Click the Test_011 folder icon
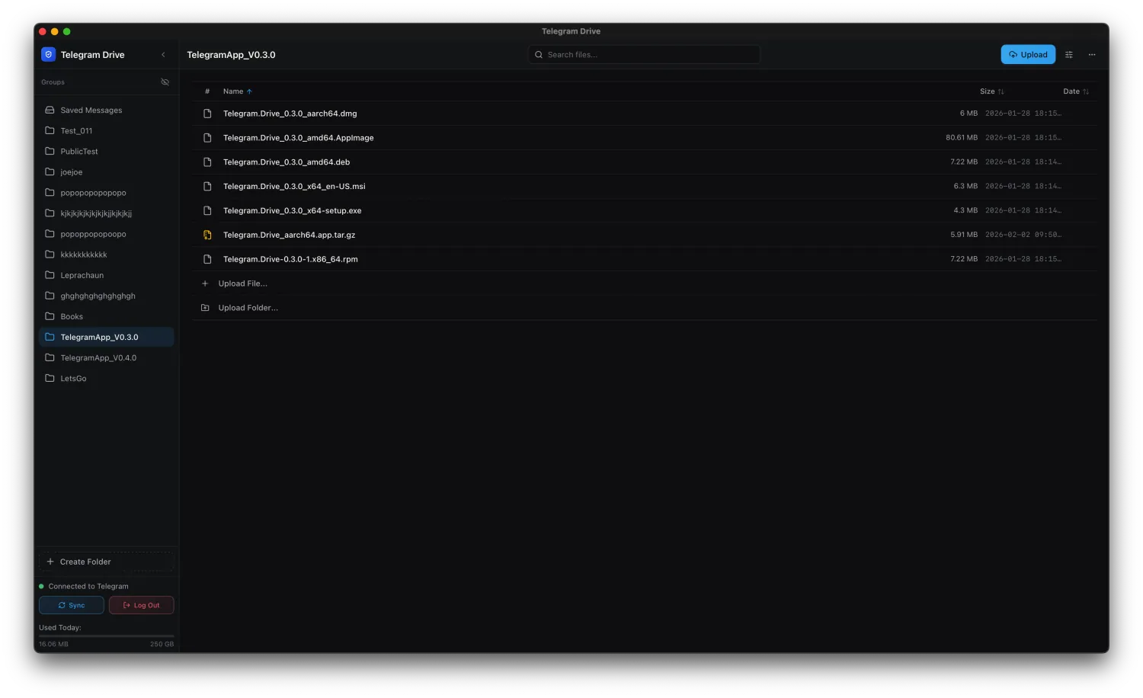Viewport: 1143px width, 698px height. (x=50, y=130)
